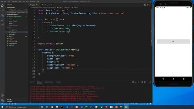This screenshot has width=194, height=109.
Task: Split the terminal panel
Action: 142,82
